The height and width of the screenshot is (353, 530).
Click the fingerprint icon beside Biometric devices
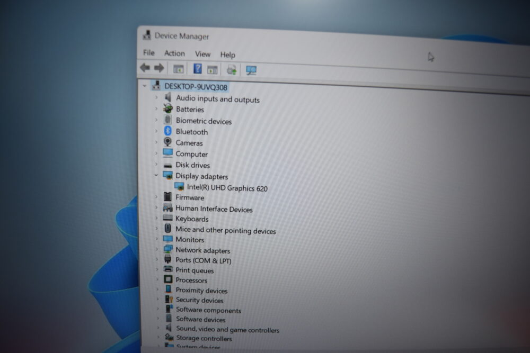click(x=167, y=120)
